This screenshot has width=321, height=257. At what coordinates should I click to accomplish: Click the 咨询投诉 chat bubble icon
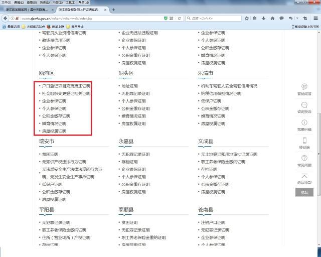point(304,105)
